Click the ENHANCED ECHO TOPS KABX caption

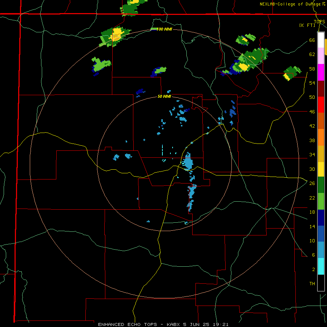163,324
